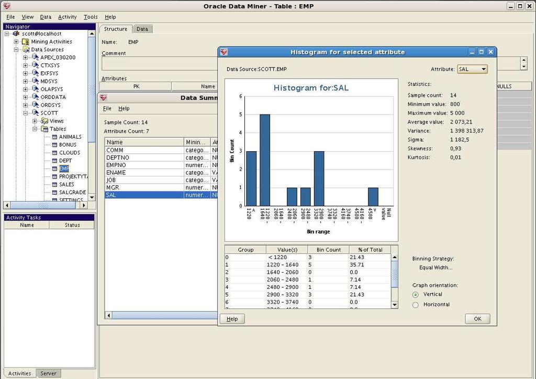Click the Navigator vertical scrollbar thumb
This screenshot has height=379, width=536.
coord(92,90)
